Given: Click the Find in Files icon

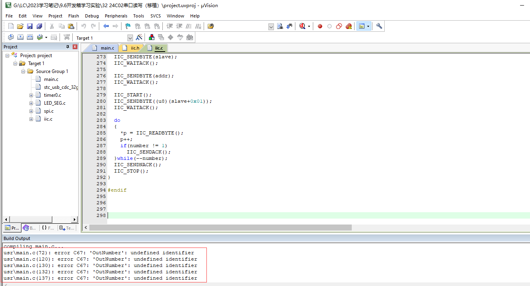Looking at the screenshot, I should 280,26.
